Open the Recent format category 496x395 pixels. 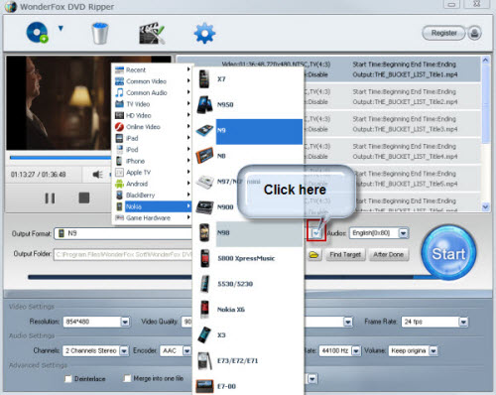click(152, 69)
